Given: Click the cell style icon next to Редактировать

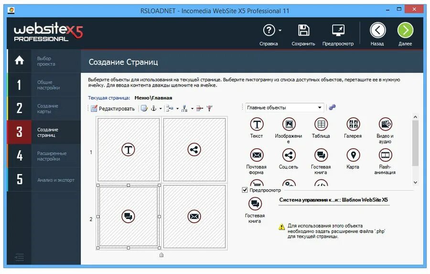Looking at the screenshot, I should pyautogui.click(x=144, y=109).
